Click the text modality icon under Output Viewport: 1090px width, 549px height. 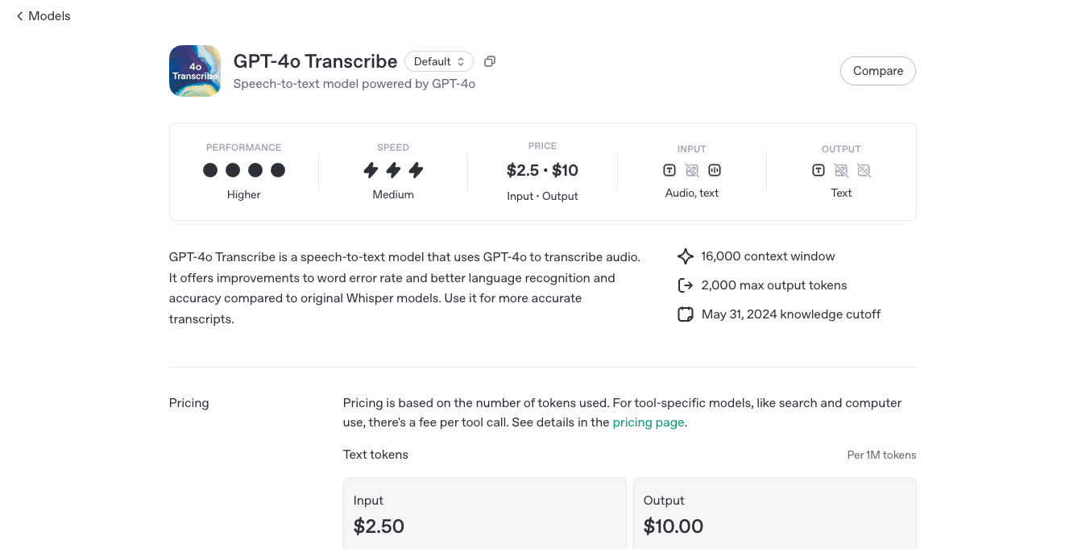(x=819, y=170)
